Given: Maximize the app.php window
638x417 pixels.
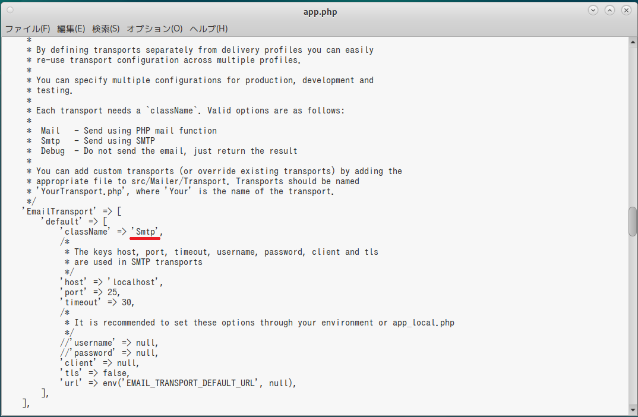Looking at the screenshot, I should [609, 11].
